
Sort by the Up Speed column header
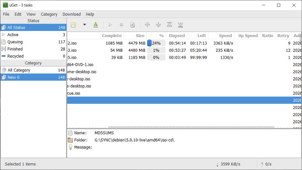click(x=247, y=36)
